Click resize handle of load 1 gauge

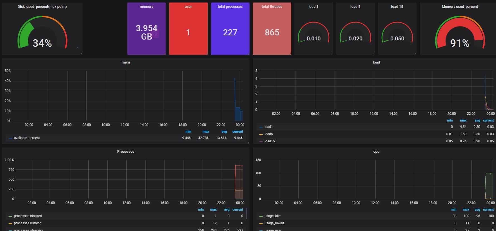(x=332, y=54)
